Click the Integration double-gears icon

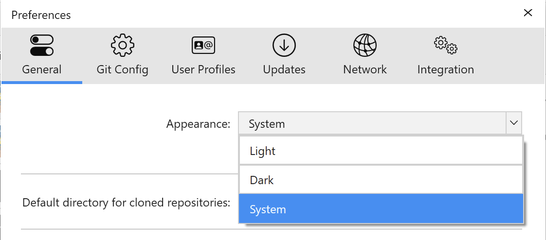pos(445,46)
